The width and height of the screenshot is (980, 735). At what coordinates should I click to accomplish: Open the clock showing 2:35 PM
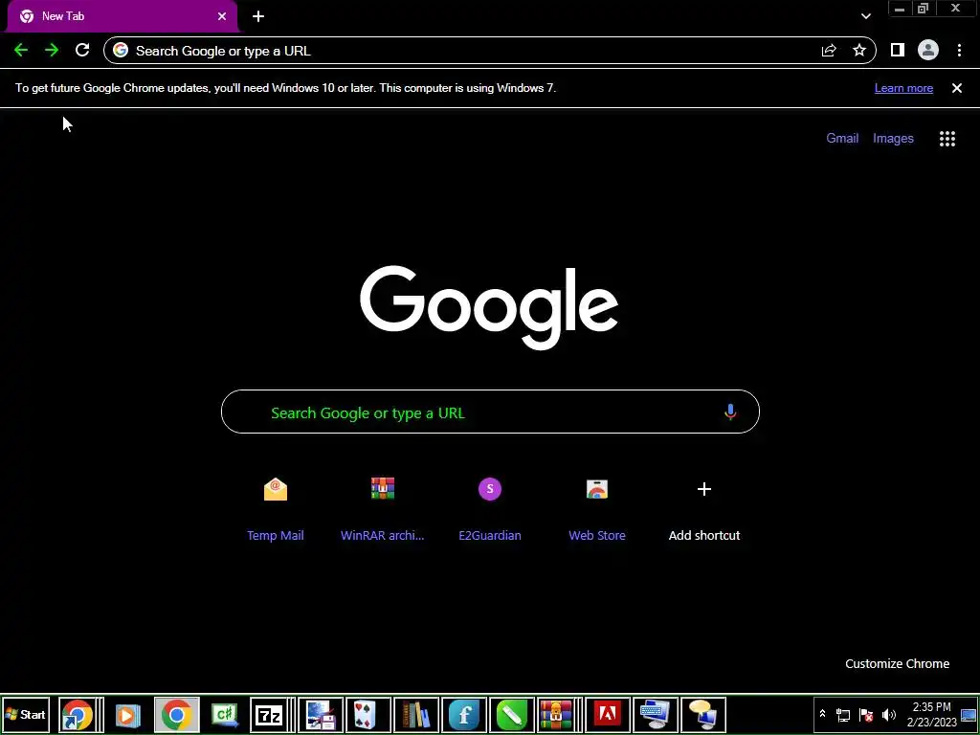pos(931,714)
